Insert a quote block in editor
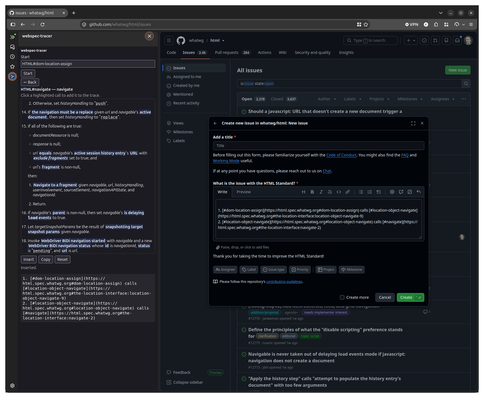The width and height of the screenshot is (484, 398). point(330,192)
